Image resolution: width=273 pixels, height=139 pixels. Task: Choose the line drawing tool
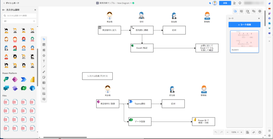pyautogui.click(x=44, y=66)
